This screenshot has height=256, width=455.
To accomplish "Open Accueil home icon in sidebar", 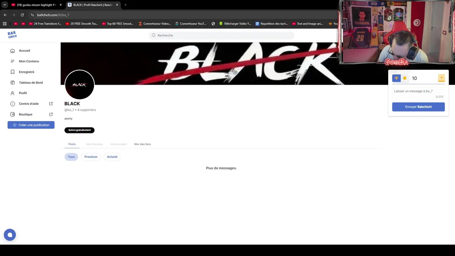I will (12, 51).
